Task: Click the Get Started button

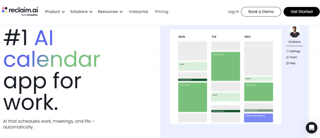Action: tap(302, 12)
